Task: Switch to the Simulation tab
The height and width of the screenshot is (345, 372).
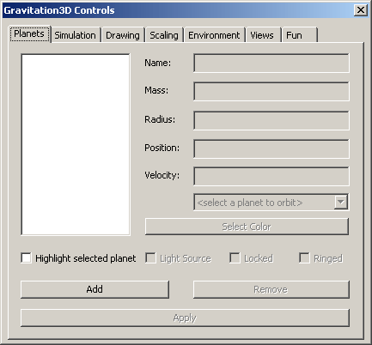Action: click(x=76, y=35)
